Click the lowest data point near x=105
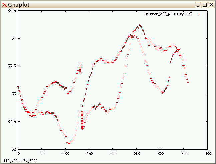Screen dimensions: 216x164 pos(69,143)
